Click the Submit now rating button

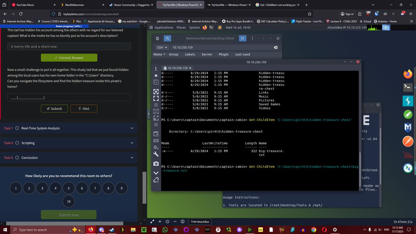(69, 215)
